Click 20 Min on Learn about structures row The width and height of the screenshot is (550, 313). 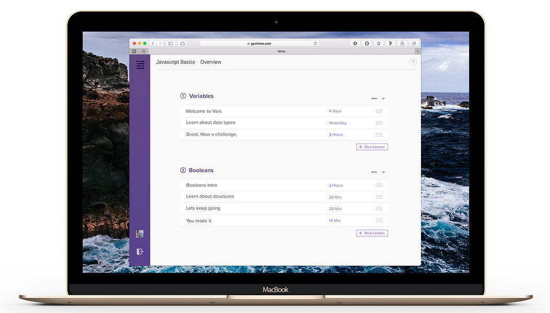click(335, 197)
